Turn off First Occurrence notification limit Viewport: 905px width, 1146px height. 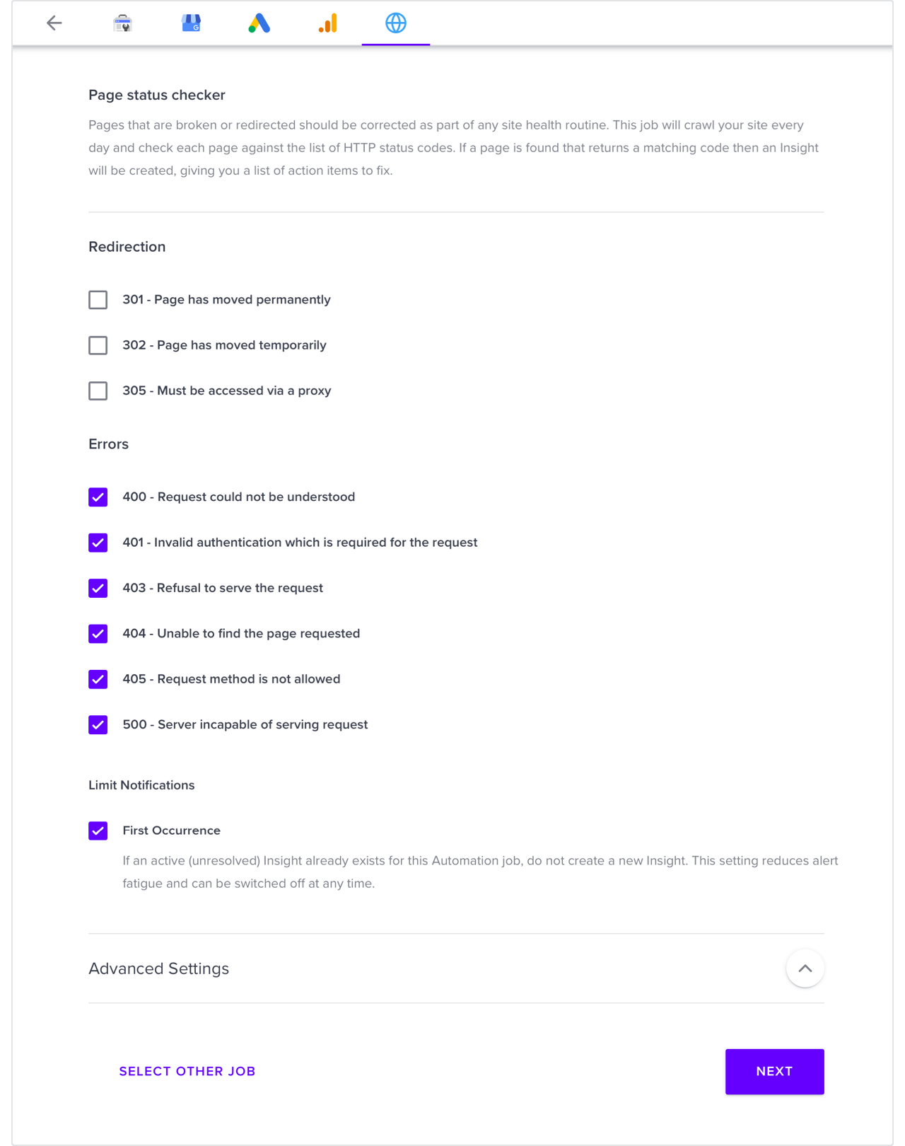click(98, 830)
